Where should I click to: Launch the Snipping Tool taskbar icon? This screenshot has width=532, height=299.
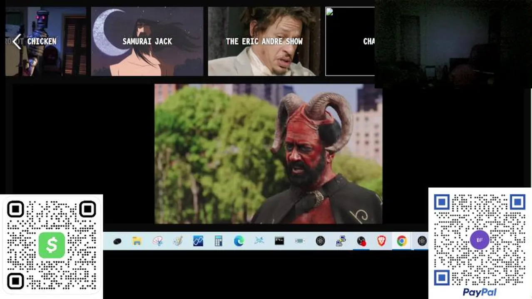157,241
